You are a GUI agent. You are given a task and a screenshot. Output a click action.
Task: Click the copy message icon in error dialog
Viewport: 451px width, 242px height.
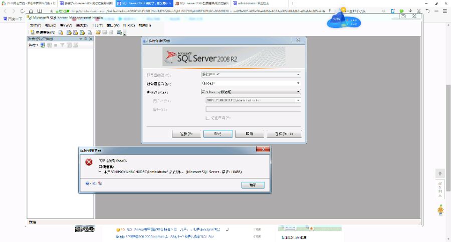pyautogui.click(x=94, y=183)
